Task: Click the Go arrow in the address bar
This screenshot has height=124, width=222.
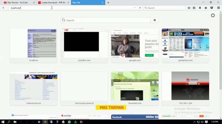Action: pyautogui.click(x=139, y=8)
